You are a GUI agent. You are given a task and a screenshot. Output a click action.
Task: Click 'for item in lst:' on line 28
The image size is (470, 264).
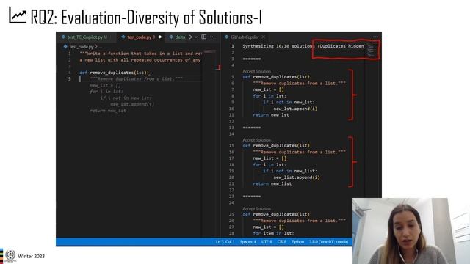point(273,233)
